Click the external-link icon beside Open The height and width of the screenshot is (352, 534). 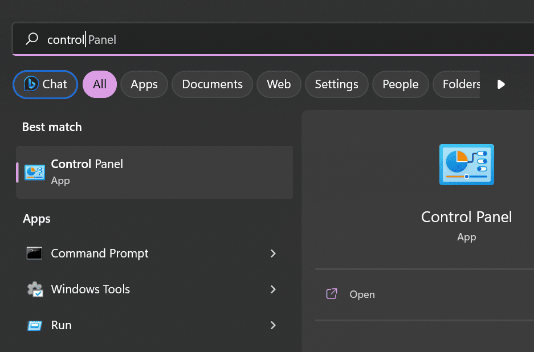(x=331, y=294)
